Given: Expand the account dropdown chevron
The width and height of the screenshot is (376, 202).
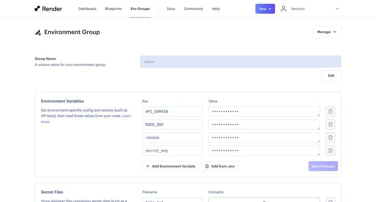Looking at the screenshot, I should [337, 9].
